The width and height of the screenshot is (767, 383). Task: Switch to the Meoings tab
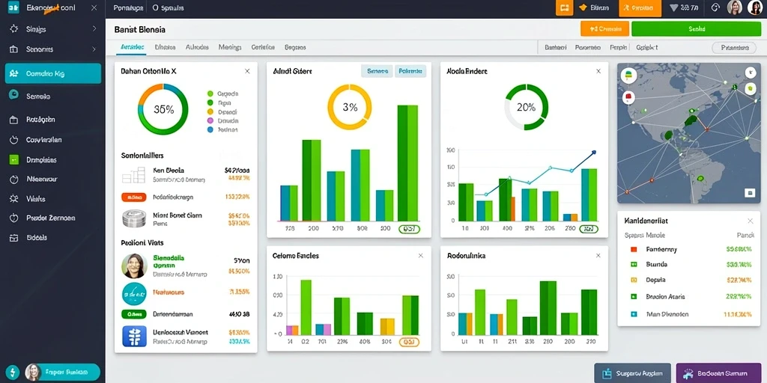click(230, 47)
